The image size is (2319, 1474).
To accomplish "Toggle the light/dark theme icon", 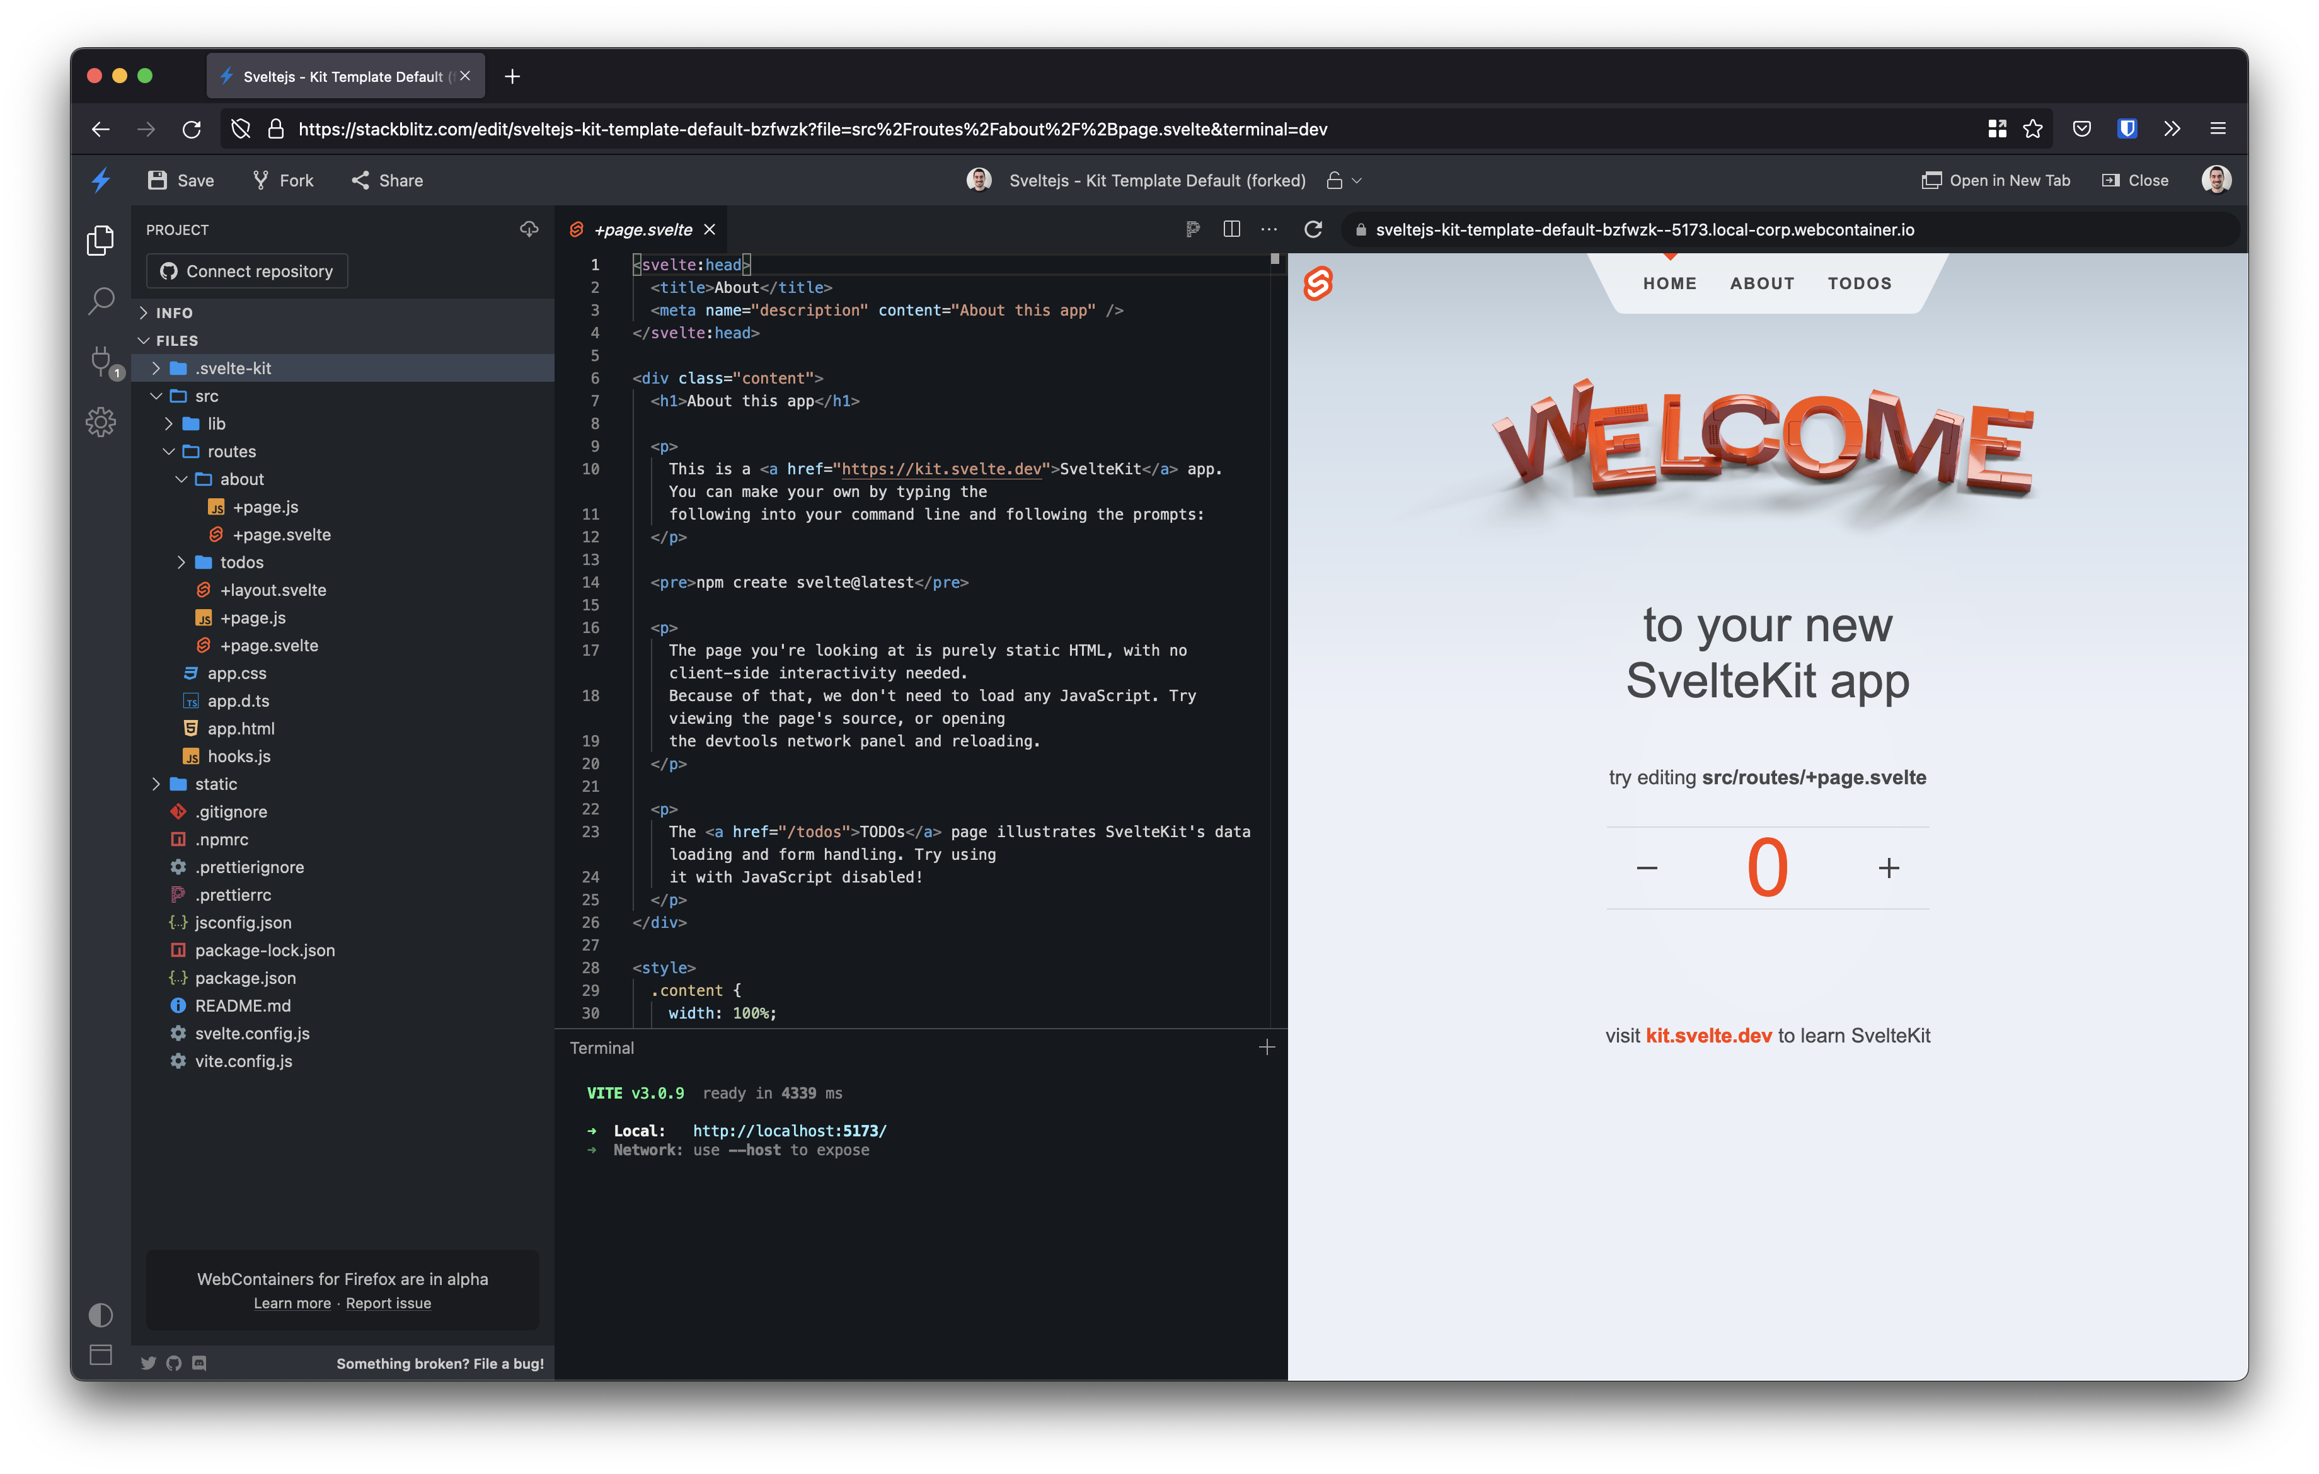I will point(100,1314).
